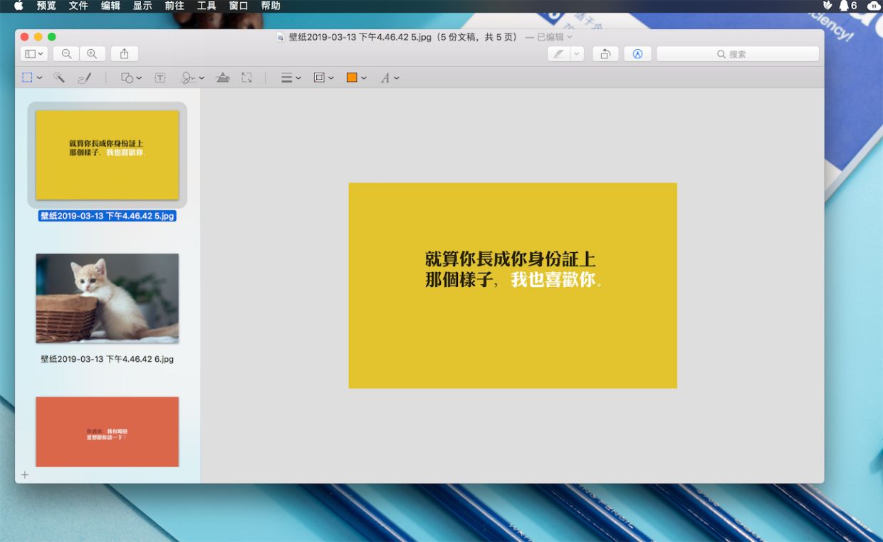Viewport: 883px width, 542px height.
Task: Open the orange fill color swatch
Action: click(356, 78)
